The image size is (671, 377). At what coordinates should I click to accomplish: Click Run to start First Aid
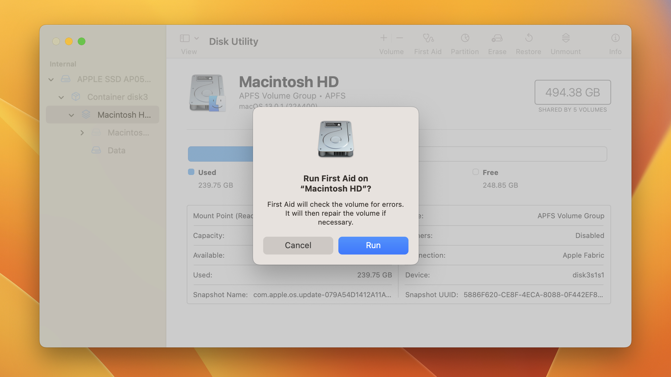point(373,245)
